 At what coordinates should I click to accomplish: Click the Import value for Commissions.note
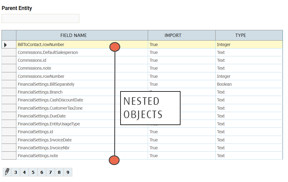coord(154,68)
